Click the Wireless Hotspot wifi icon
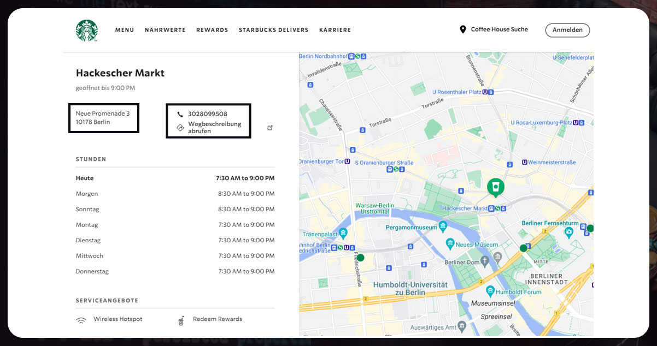The height and width of the screenshot is (346, 657). (81, 320)
